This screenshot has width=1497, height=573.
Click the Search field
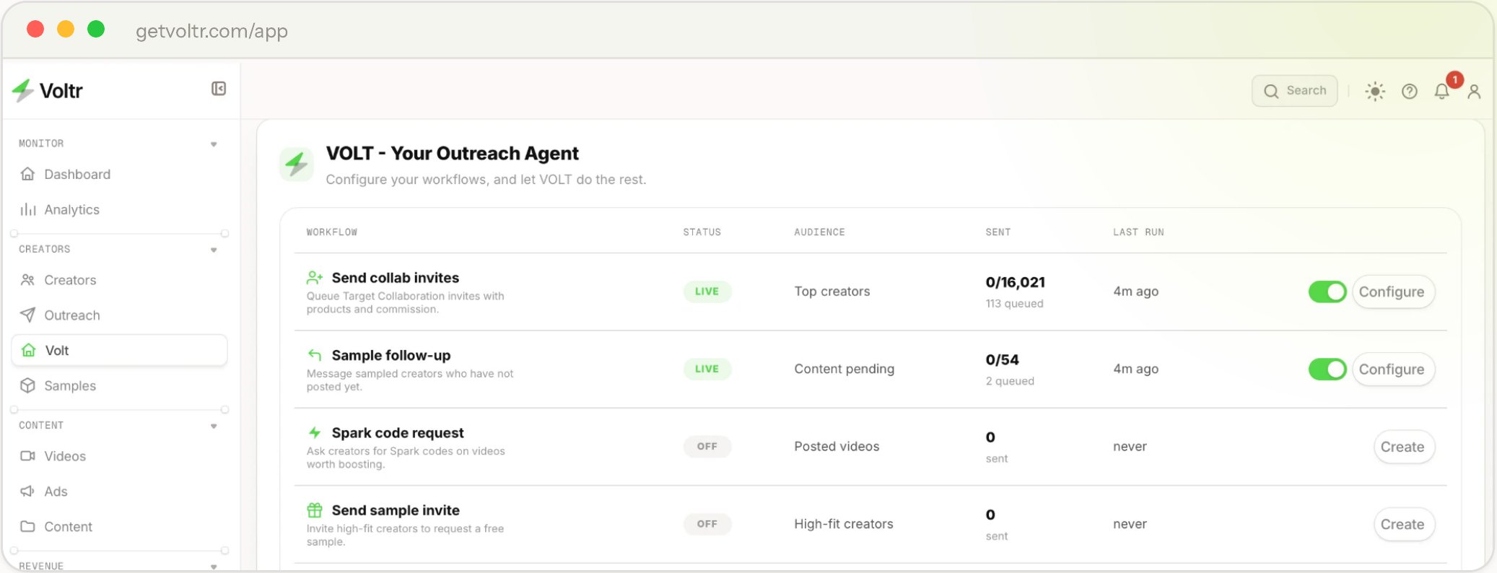click(1295, 91)
